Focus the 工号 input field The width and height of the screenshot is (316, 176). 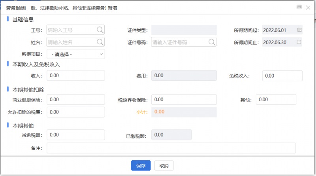pyautogui.click(x=71, y=30)
